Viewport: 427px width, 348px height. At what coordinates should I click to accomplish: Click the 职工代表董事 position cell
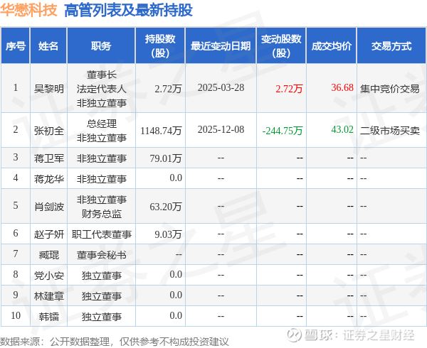[x=101, y=234]
